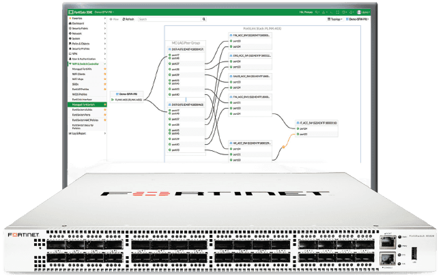Collapse the WiFi & Switch Controller section

(104, 64)
